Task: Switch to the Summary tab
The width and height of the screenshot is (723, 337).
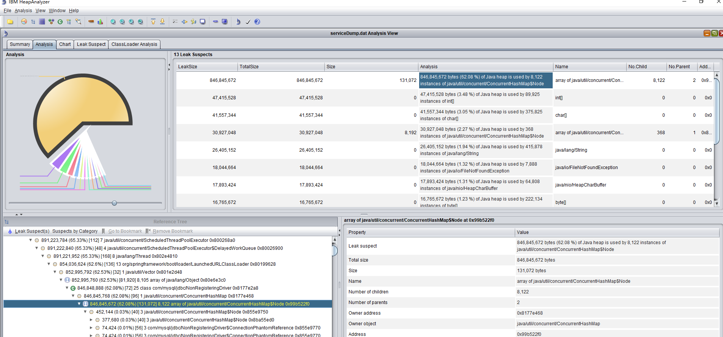Action: [x=20, y=44]
